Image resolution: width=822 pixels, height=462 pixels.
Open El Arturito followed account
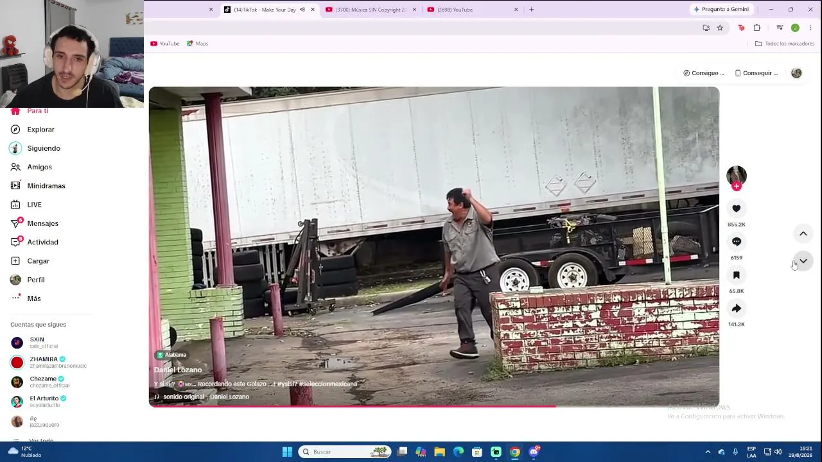pyautogui.click(x=39, y=402)
